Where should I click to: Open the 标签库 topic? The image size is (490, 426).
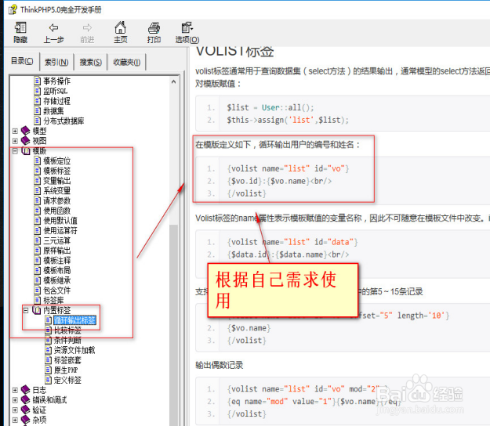pyautogui.click(x=53, y=300)
